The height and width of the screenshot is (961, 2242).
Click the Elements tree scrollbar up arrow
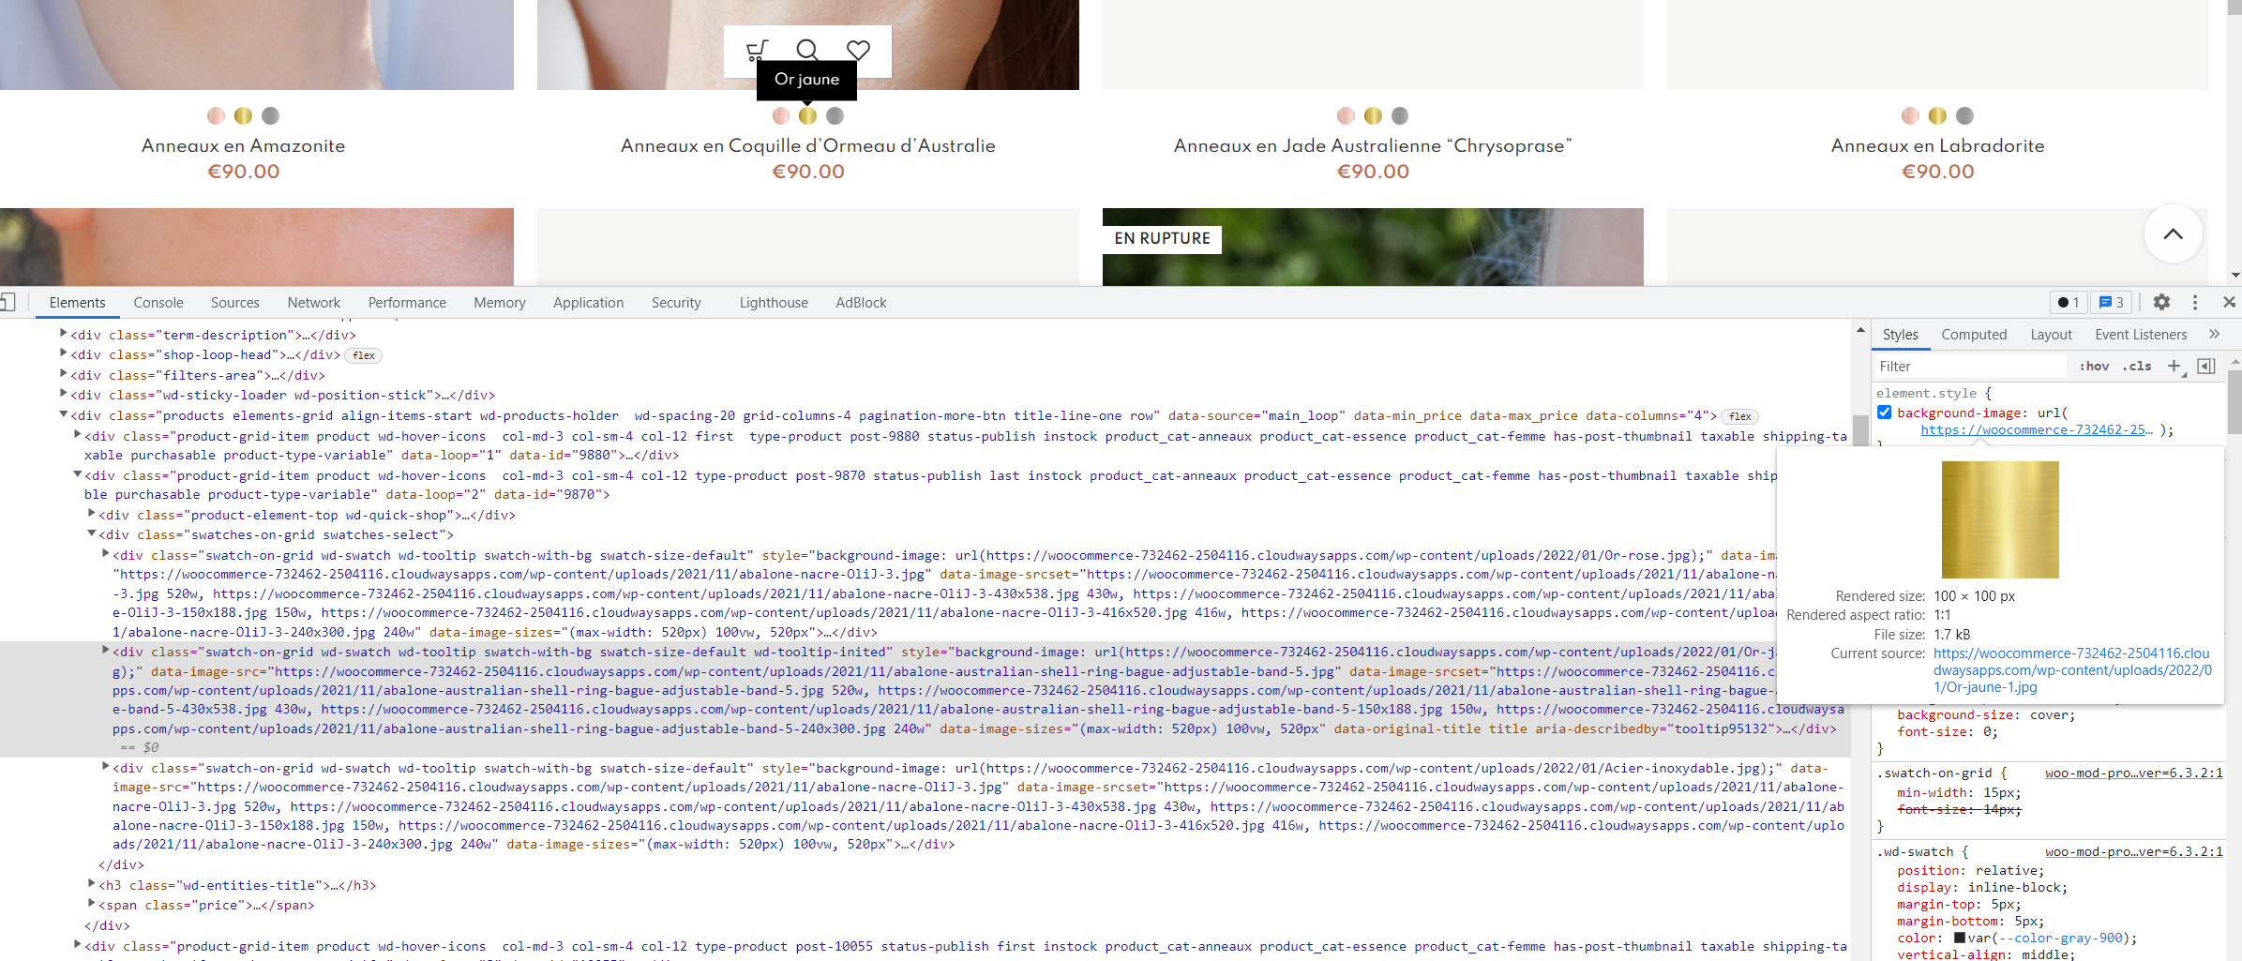(x=1860, y=329)
